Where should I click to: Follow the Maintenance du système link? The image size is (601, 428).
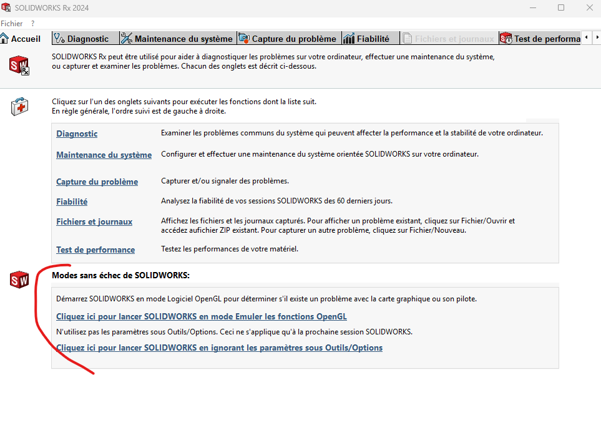click(x=104, y=155)
